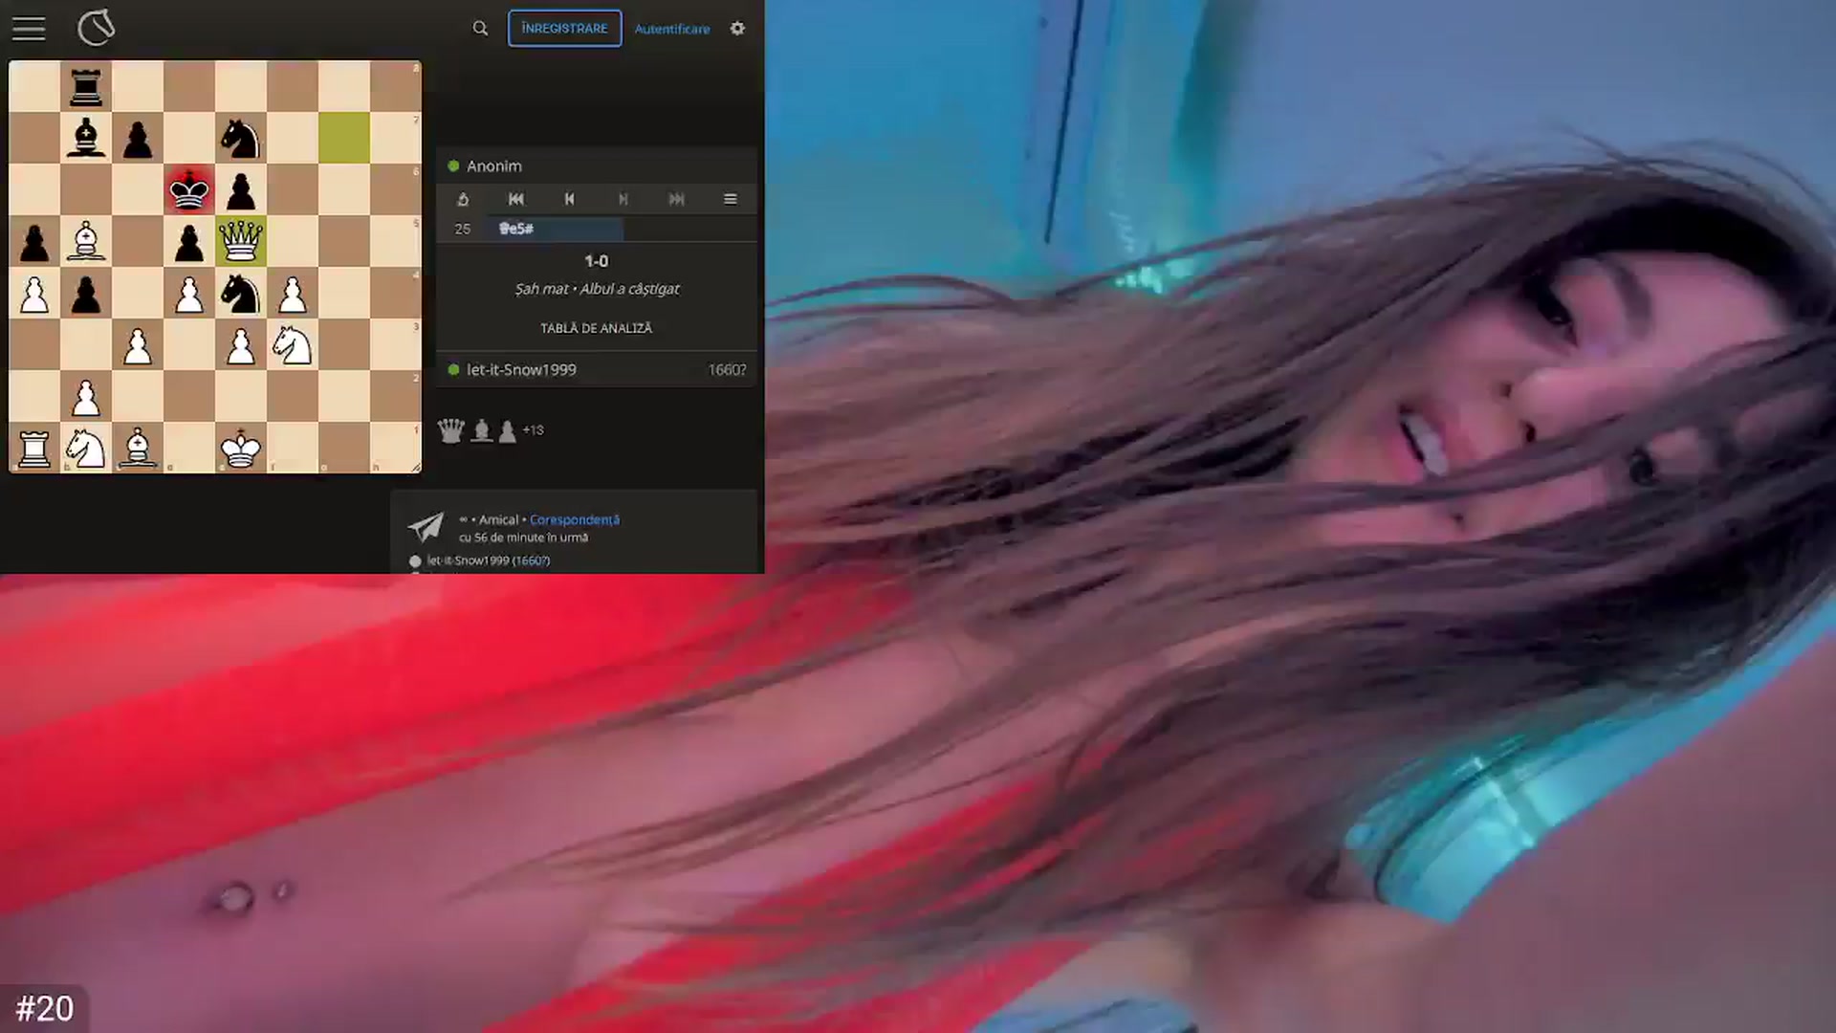Step back one move
1836x1033 pixels.
click(570, 199)
